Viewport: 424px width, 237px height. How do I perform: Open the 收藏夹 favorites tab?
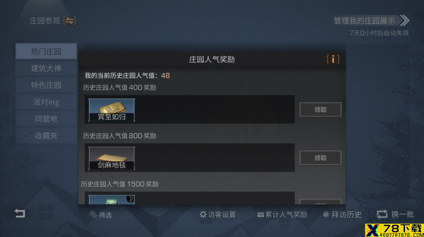tap(46, 136)
